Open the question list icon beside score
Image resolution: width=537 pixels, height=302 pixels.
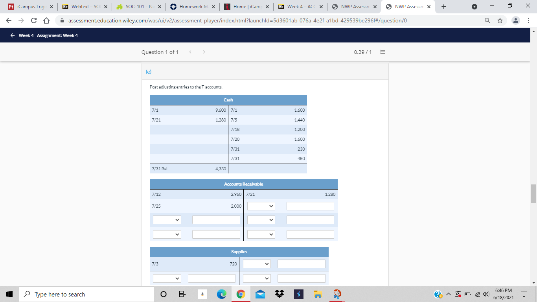pyautogui.click(x=383, y=52)
